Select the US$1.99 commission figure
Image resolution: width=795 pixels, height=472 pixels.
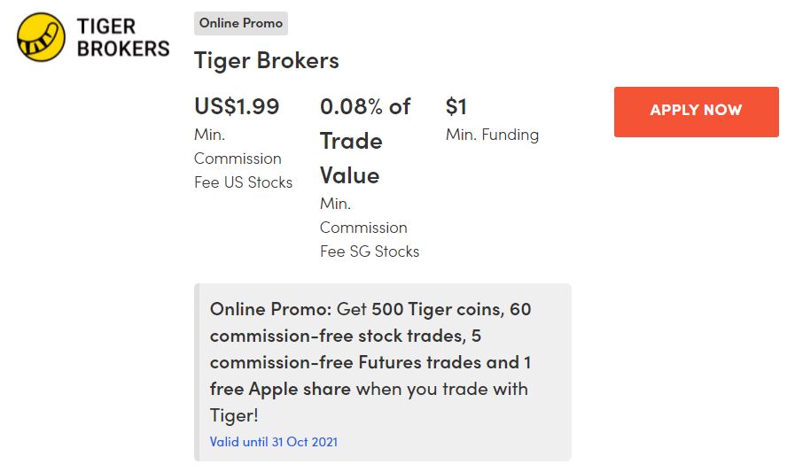click(x=237, y=107)
